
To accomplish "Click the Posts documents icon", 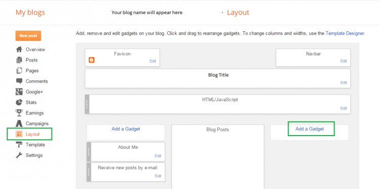I will click(19, 60).
